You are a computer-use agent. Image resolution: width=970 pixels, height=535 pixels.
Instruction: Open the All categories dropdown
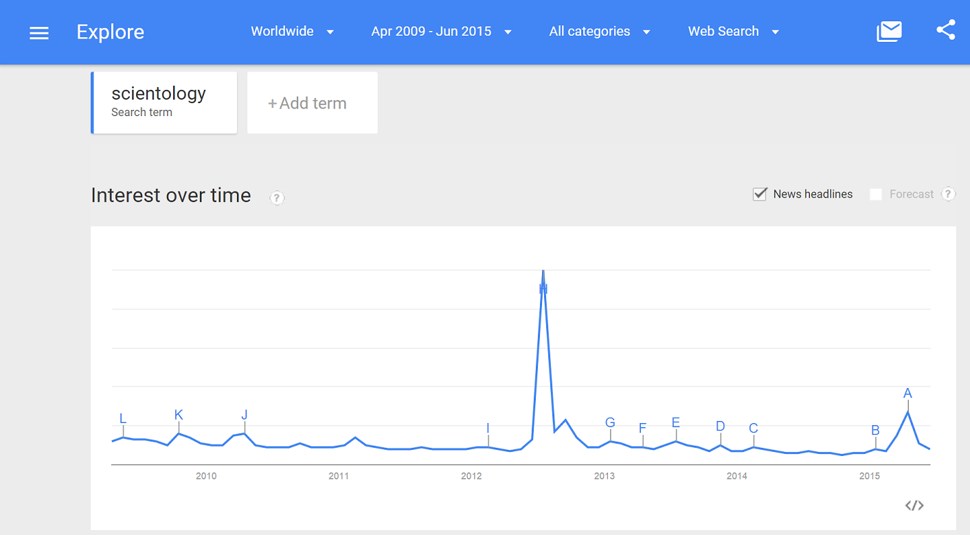(599, 32)
